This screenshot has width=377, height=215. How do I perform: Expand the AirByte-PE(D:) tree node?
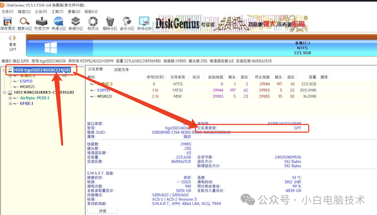pos(10,98)
